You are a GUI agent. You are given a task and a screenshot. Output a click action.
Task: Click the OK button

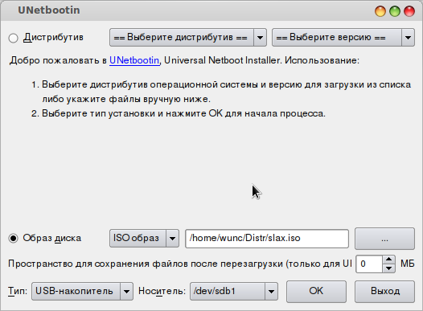click(x=316, y=292)
